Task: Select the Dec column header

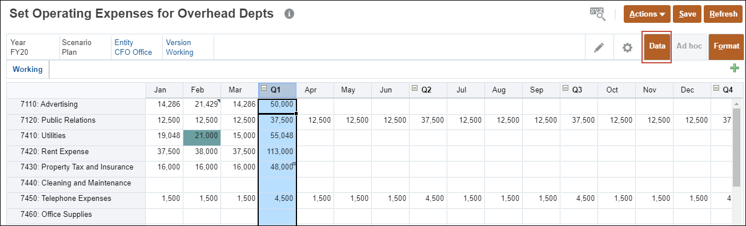Action: [x=692, y=90]
